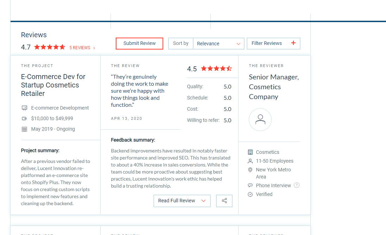386x235 pixels.
Task: Click the May 2019 - Ongoing date text
Action: 53,129
